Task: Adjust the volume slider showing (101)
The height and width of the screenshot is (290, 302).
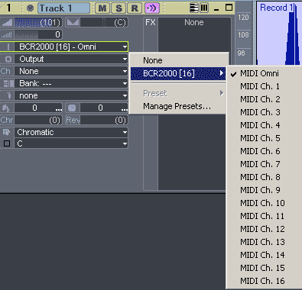Action: (x=38, y=23)
